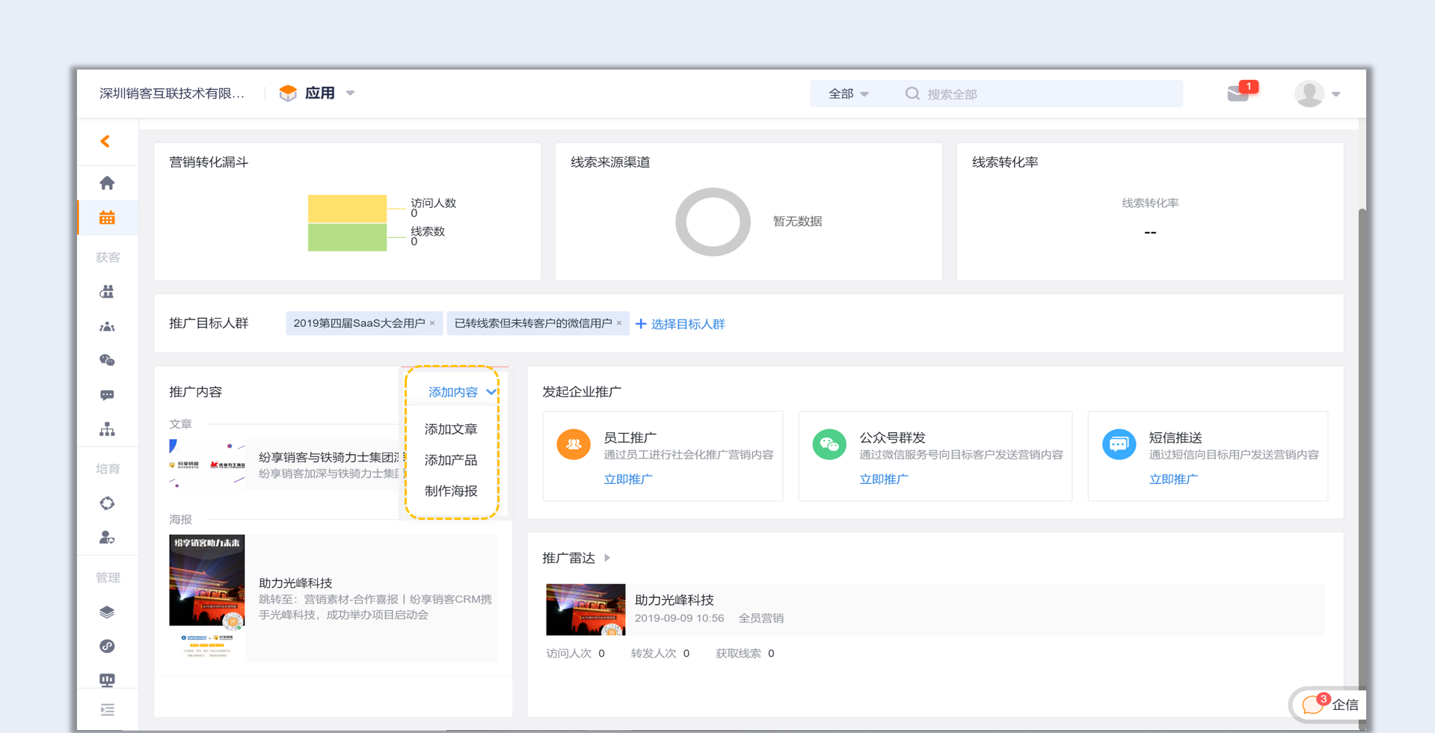Image resolution: width=1435 pixels, height=733 pixels.
Task: Choose 添加文章 from the menu
Action: 451,429
